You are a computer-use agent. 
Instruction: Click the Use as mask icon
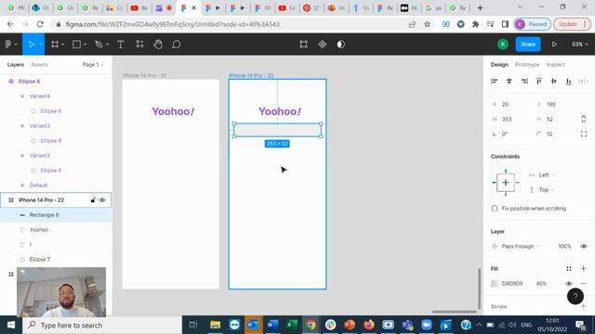click(x=341, y=45)
